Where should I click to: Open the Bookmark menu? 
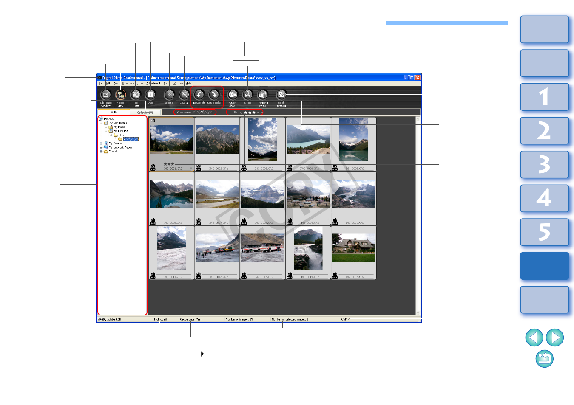tap(128, 84)
